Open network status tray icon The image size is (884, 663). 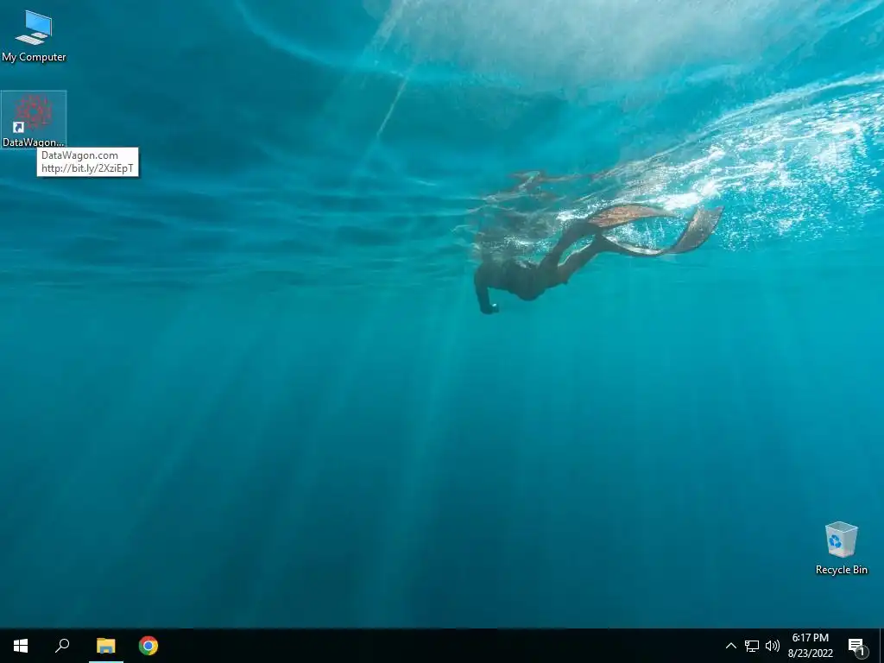pyautogui.click(x=752, y=646)
